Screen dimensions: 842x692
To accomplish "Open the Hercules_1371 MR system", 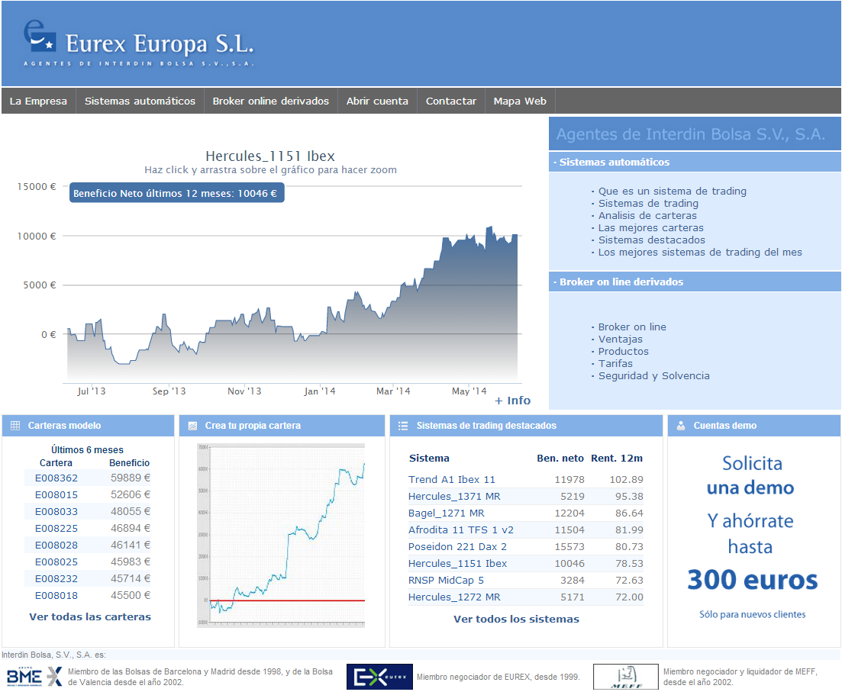I will (x=454, y=496).
